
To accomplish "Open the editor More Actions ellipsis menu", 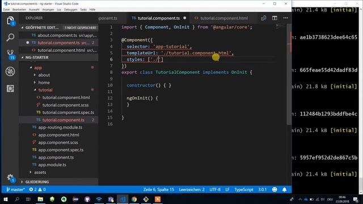I will pyautogui.click(x=285, y=18).
